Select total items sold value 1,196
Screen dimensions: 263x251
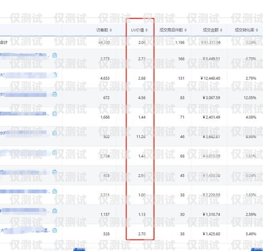pyautogui.click(x=180, y=43)
